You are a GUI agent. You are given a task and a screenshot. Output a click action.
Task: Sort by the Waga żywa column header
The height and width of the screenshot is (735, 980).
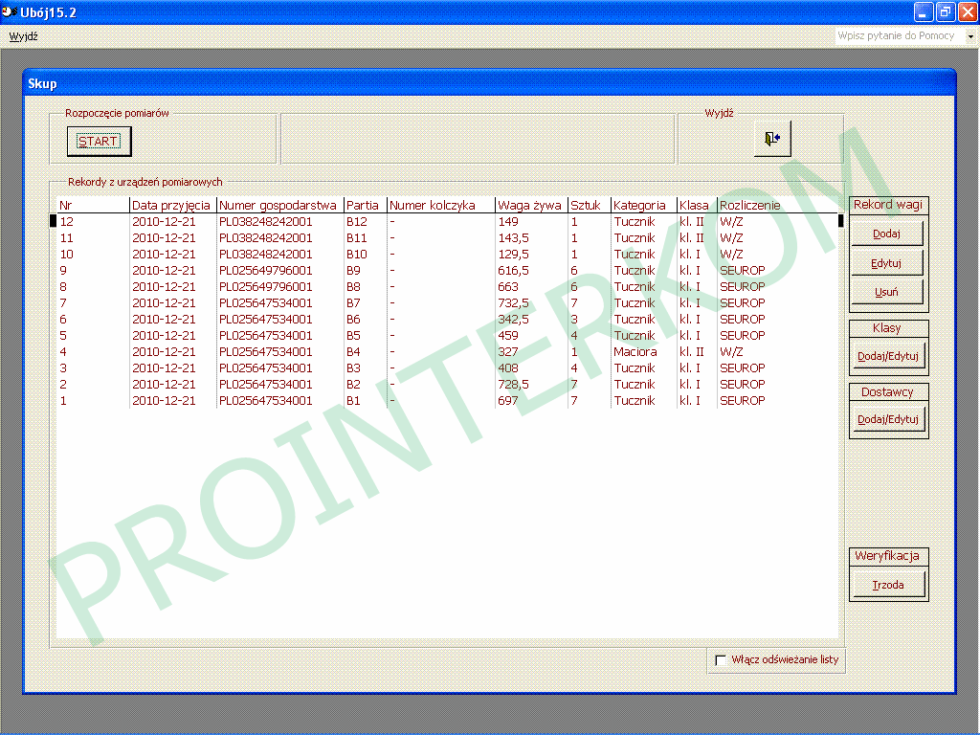[x=530, y=205]
